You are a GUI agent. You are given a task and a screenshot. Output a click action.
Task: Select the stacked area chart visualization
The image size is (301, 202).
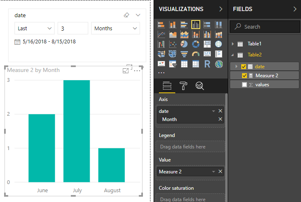tap(184, 34)
